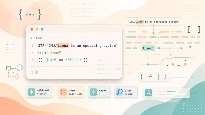Image resolution: width=205 pixels, height=115 pixels.
Task: Click the teal circle in flowchart sketch
Action: pyautogui.click(x=19, y=67)
